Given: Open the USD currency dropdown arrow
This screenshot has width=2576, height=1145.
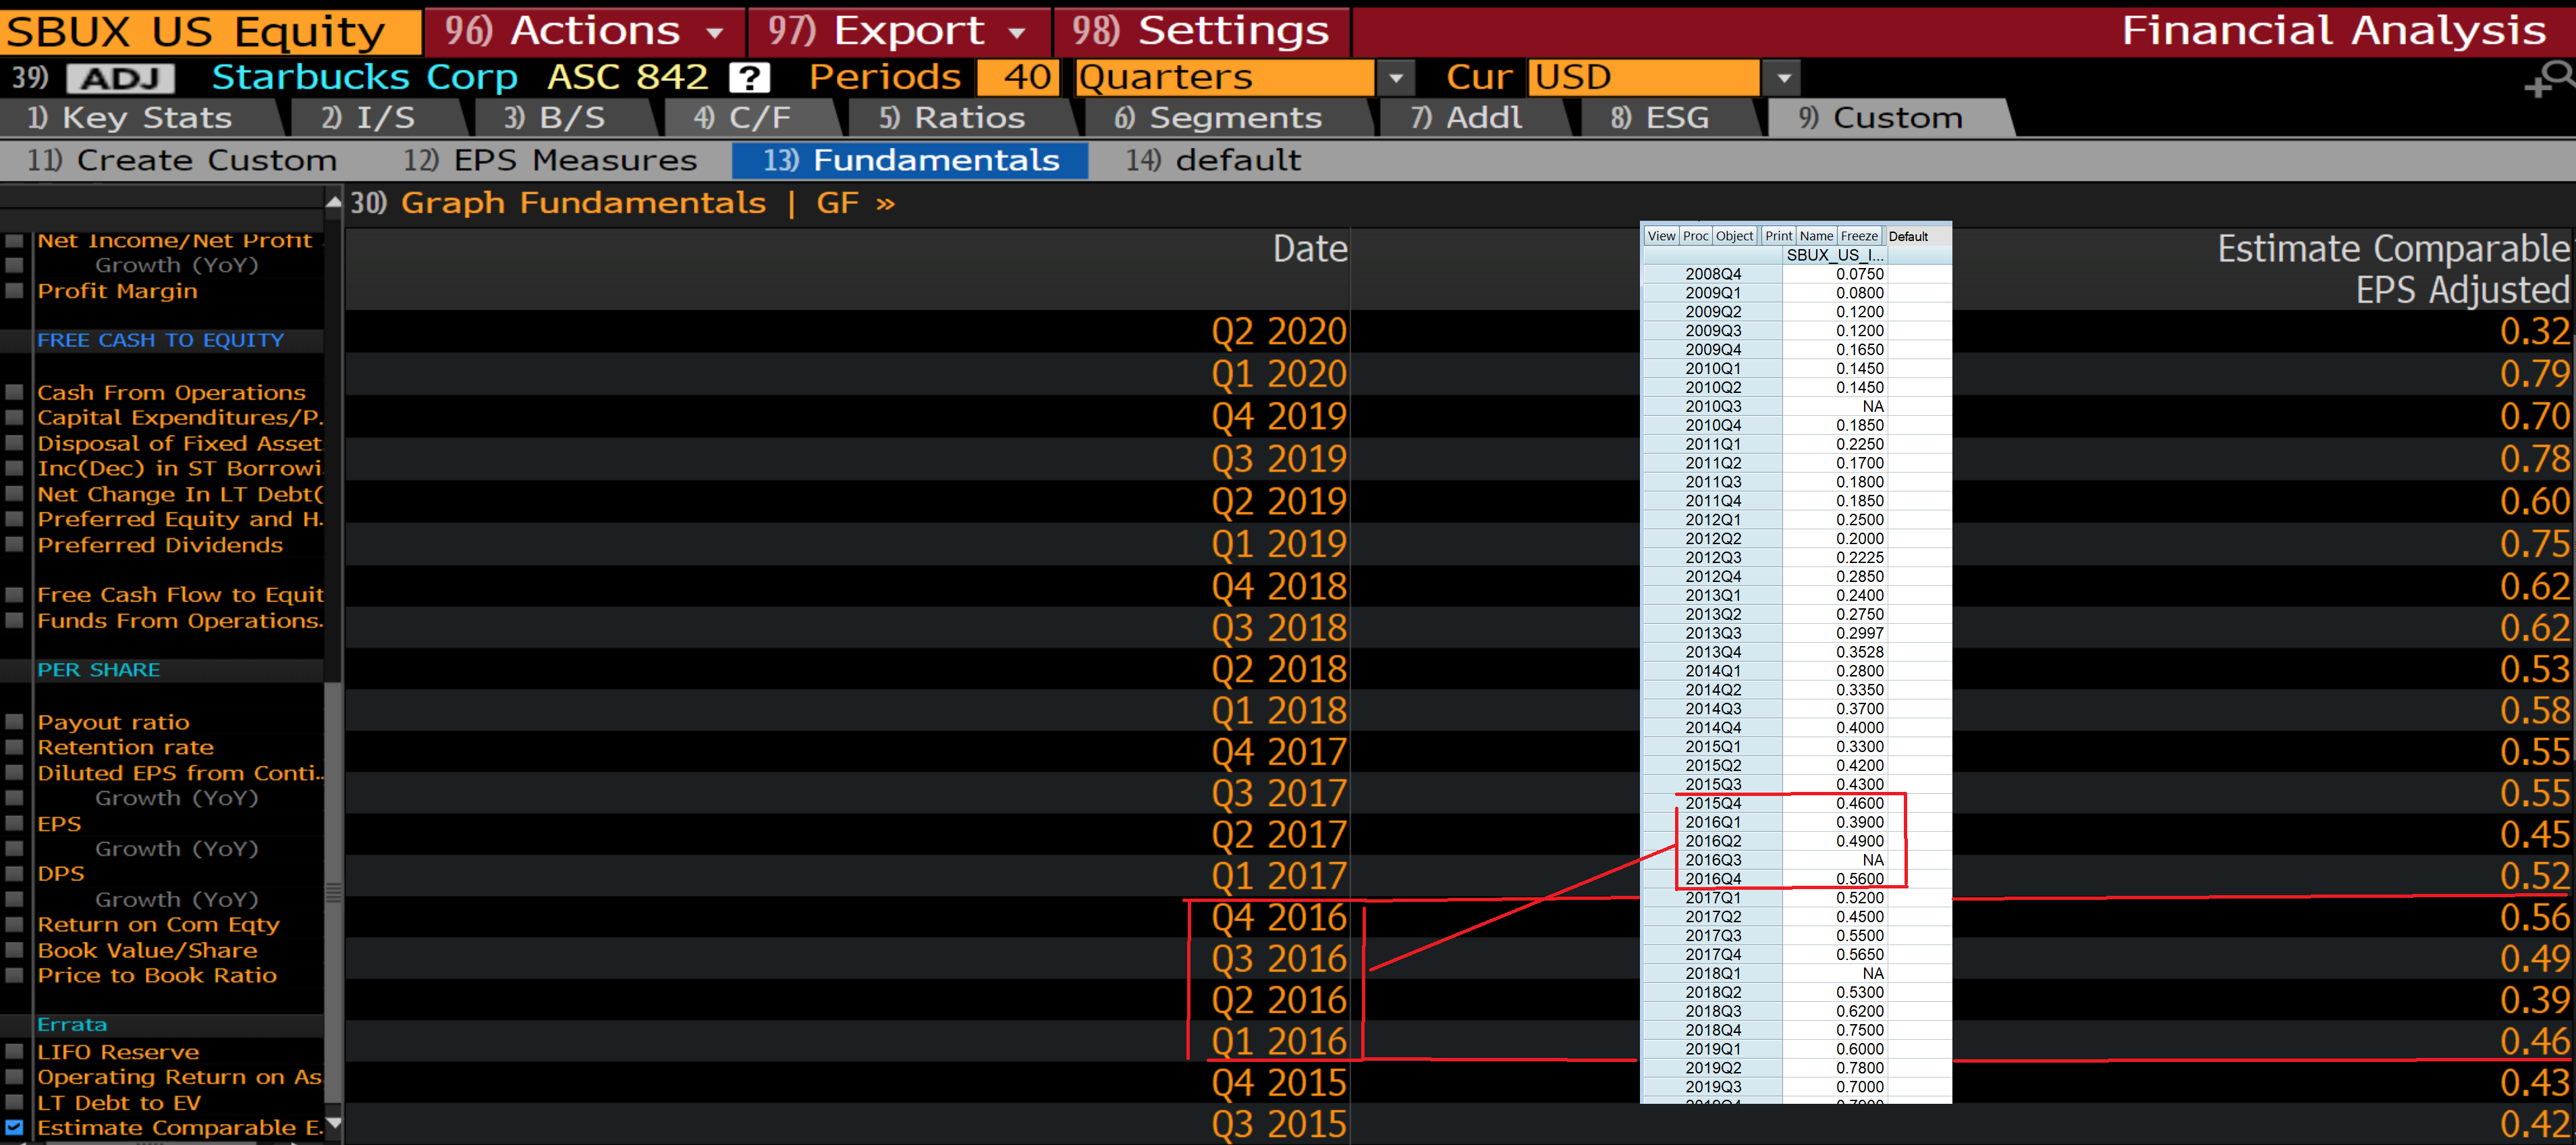Looking at the screenshot, I should [x=1782, y=77].
